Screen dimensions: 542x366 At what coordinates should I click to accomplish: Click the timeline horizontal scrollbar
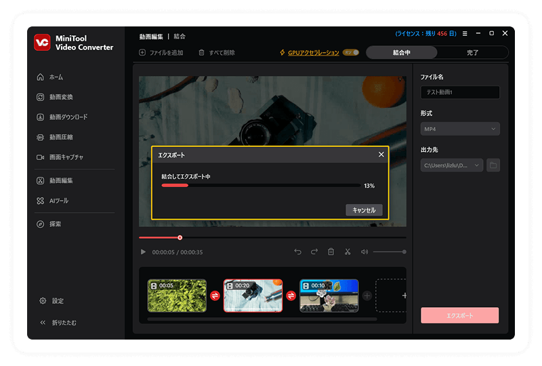tap(262, 319)
